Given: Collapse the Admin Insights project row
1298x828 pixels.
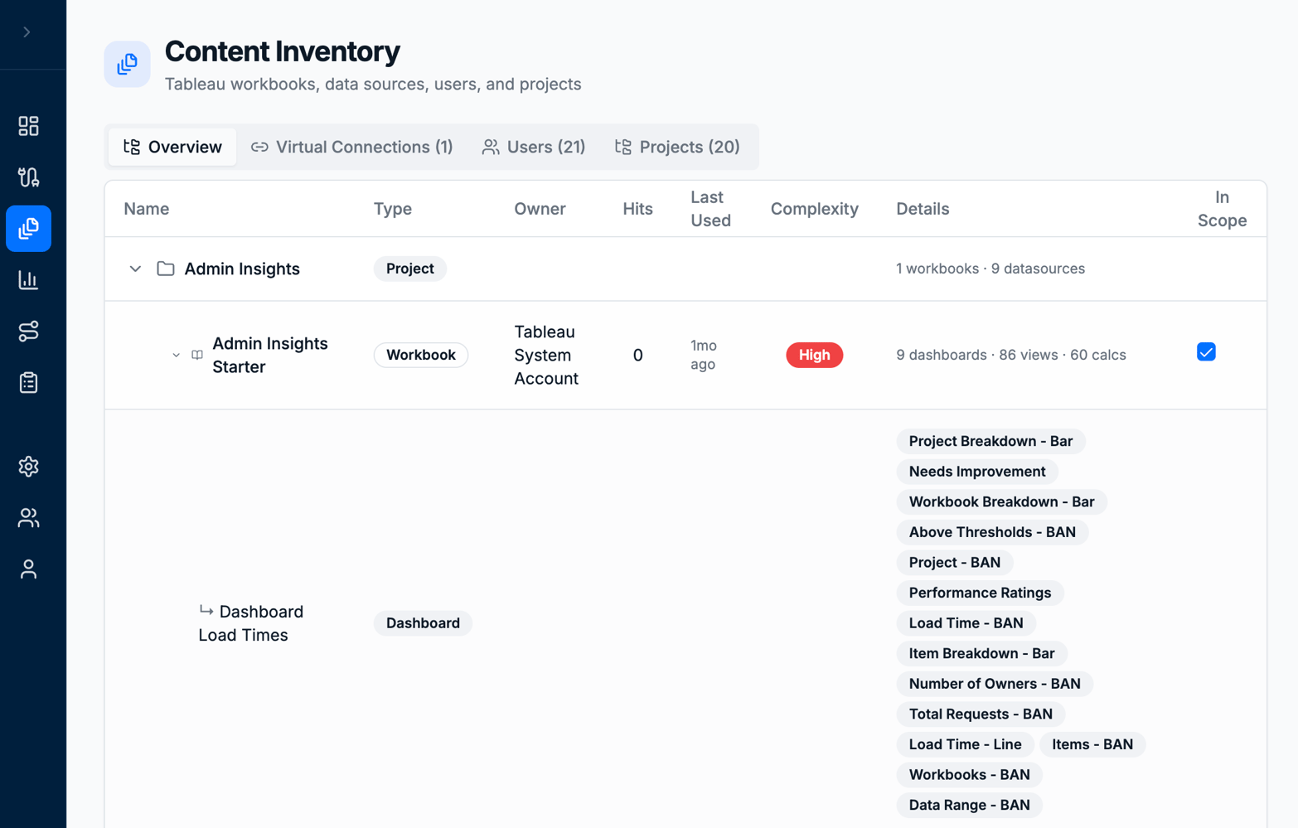Looking at the screenshot, I should click(135, 269).
